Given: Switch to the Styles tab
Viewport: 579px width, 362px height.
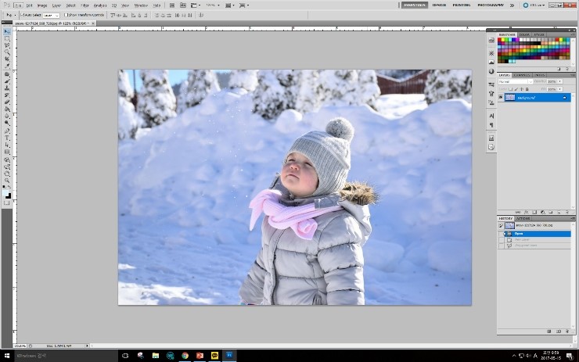Looking at the screenshot, I should point(538,34).
